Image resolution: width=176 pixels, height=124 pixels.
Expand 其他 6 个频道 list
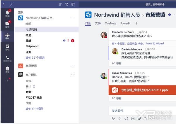pos(34,109)
